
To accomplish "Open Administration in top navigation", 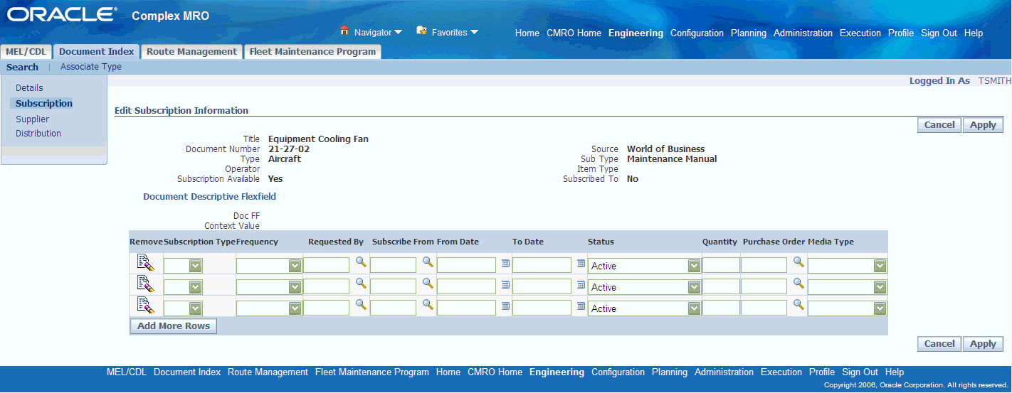I will tap(803, 33).
